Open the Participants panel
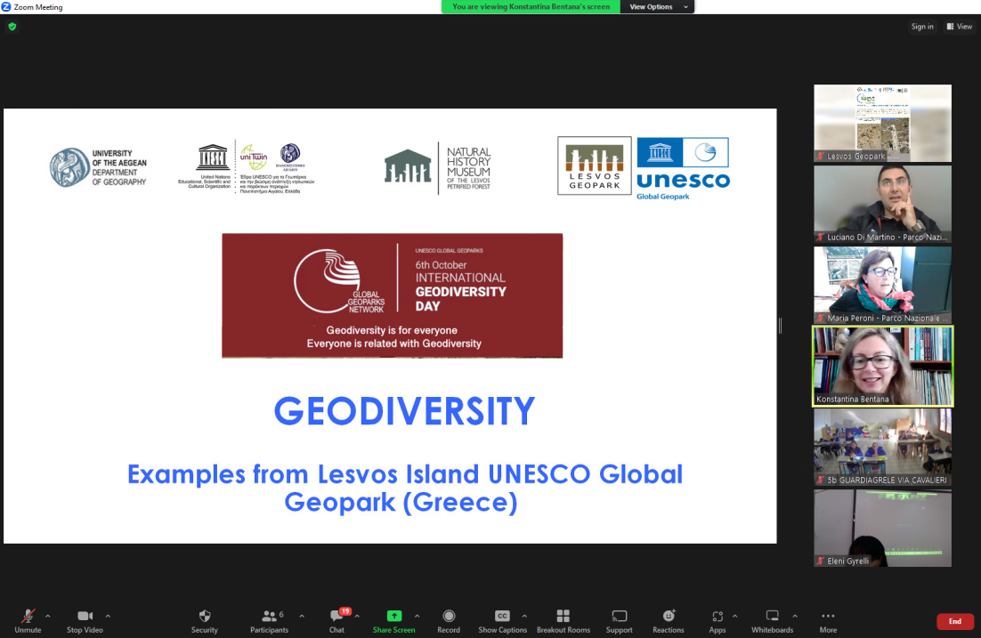The image size is (981, 638). pyautogui.click(x=269, y=620)
